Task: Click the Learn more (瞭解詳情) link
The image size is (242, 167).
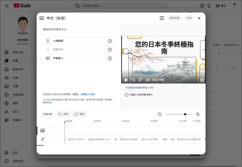Action: tap(47, 102)
